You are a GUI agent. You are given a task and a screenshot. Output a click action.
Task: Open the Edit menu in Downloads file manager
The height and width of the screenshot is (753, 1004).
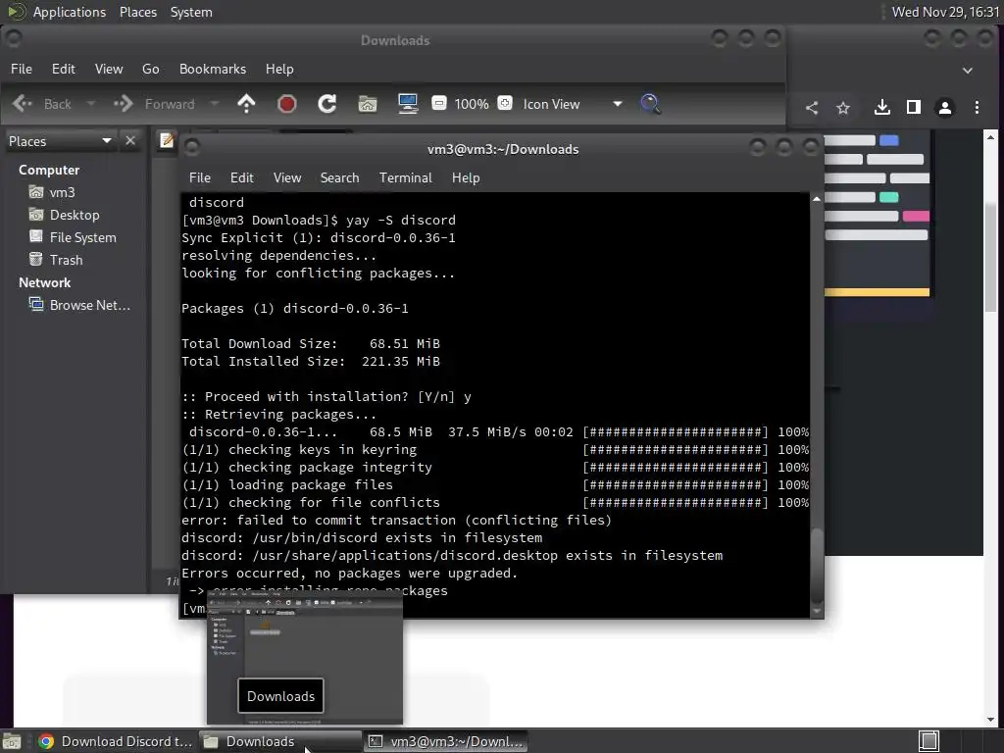(x=63, y=69)
